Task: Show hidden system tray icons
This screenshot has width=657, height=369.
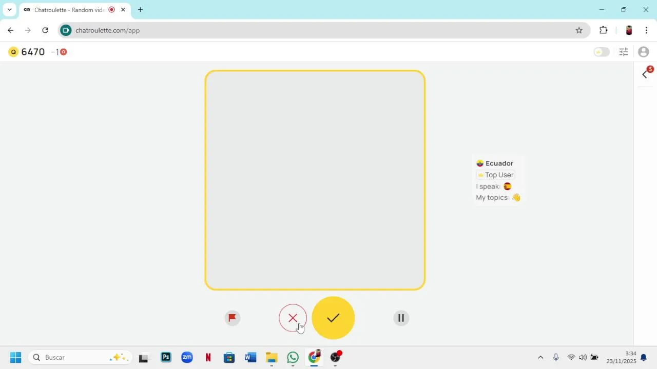Action: coord(540,358)
